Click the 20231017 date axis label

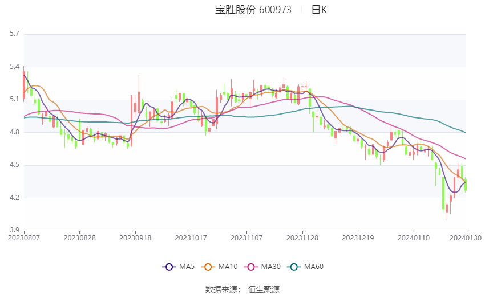point(191,238)
